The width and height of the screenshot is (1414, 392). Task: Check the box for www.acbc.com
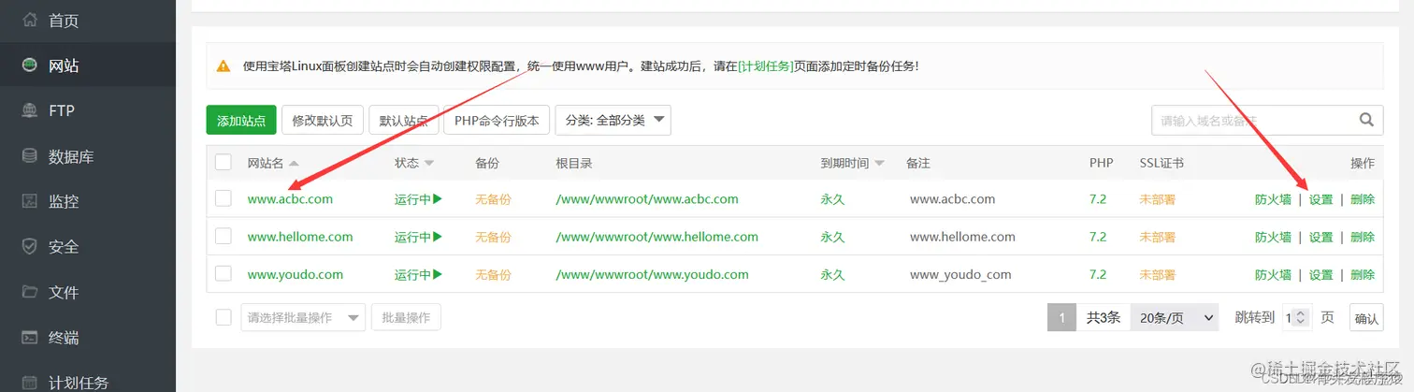tap(224, 198)
